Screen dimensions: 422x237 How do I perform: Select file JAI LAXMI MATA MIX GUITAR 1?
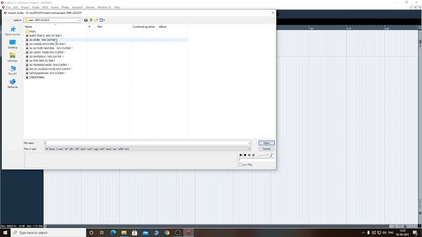click(45, 52)
